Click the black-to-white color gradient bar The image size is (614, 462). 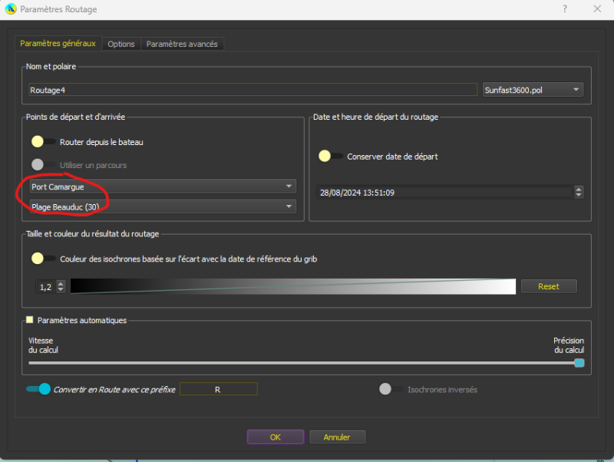(x=293, y=286)
